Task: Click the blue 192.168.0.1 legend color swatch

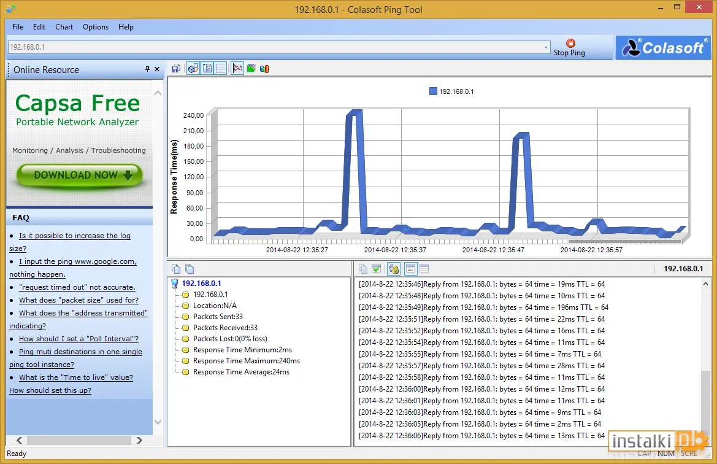Action: pyautogui.click(x=433, y=91)
